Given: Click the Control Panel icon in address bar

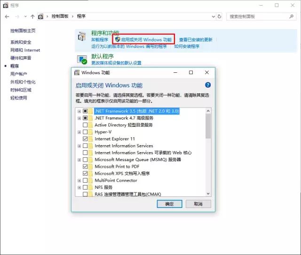Looking at the screenshot, I should pyautogui.click(x=40, y=17).
